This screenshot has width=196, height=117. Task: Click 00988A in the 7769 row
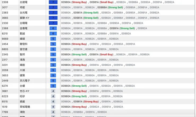[78, 112]
